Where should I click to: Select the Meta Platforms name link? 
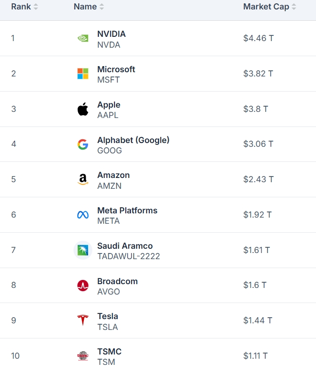(x=127, y=211)
